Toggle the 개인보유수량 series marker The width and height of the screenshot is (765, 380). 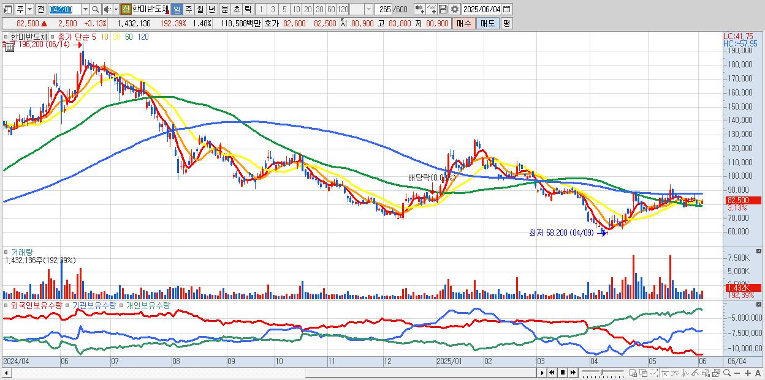click(122, 305)
